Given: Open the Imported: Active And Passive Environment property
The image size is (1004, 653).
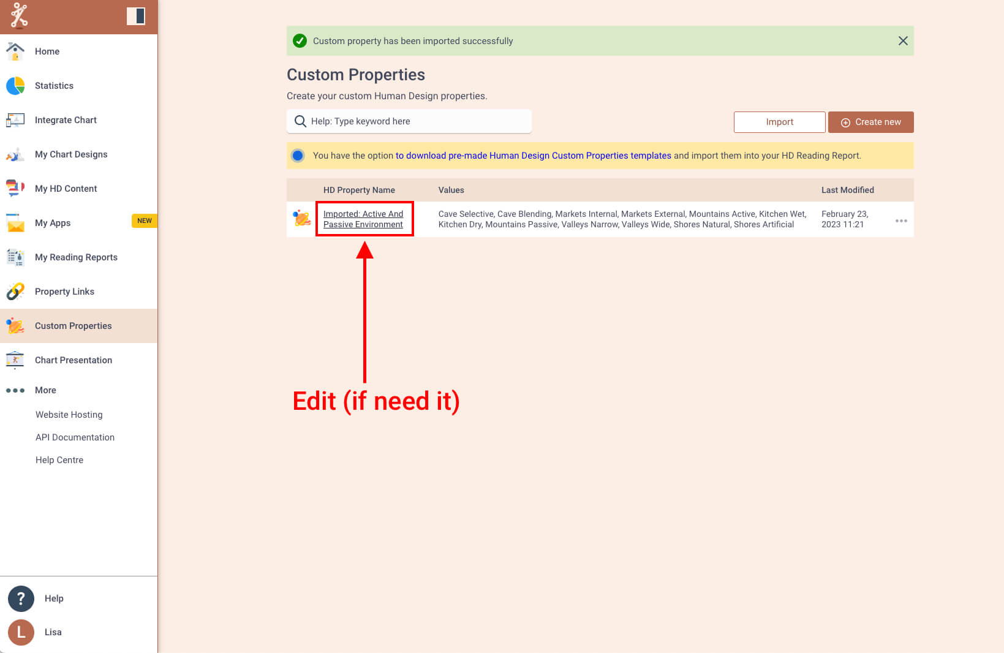Looking at the screenshot, I should [x=363, y=219].
